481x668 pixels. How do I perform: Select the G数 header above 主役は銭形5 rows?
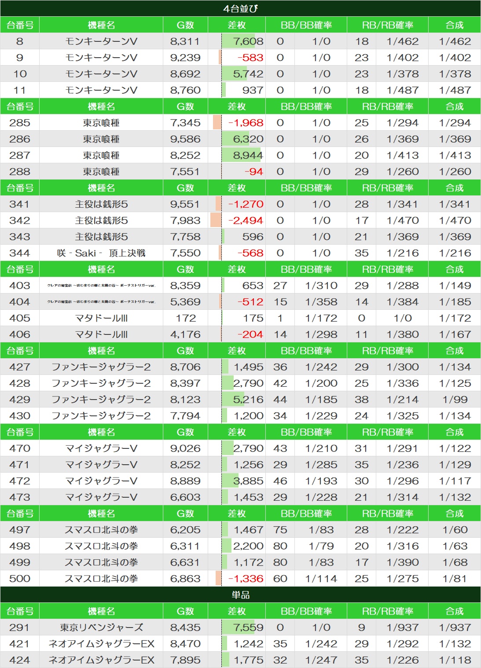click(185, 188)
